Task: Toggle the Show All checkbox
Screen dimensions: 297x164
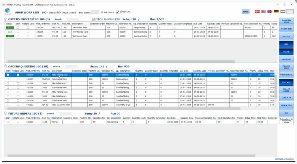Action: pos(117,12)
